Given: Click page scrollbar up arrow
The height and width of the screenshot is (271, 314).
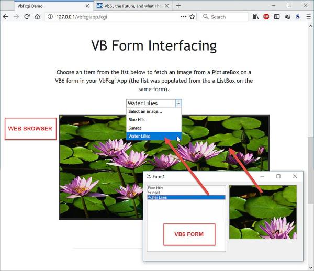Looking at the screenshot, I should (x=310, y=26).
